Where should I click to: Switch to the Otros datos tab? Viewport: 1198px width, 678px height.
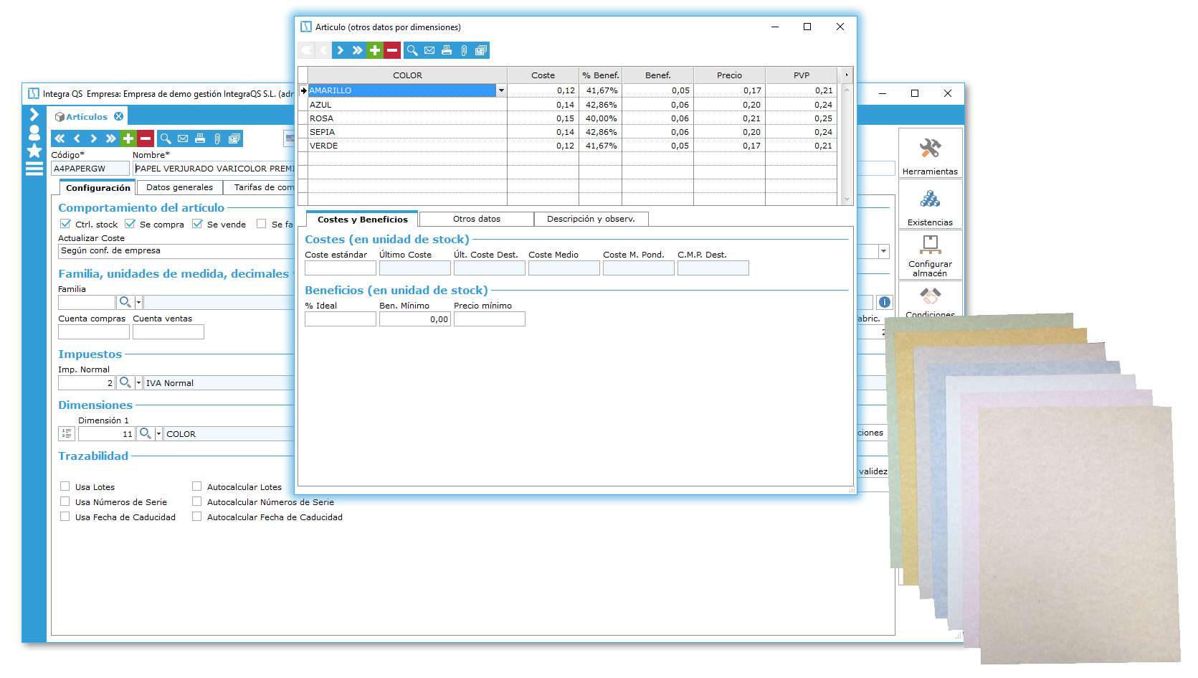476,219
